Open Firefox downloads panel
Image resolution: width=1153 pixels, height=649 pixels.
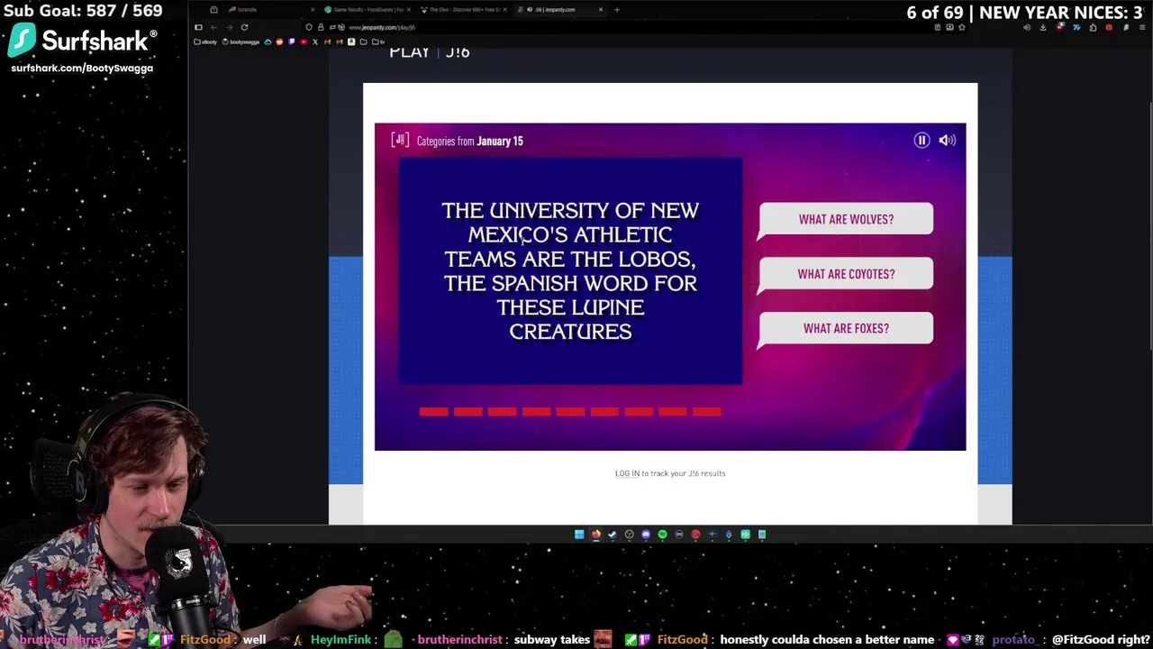(1043, 27)
